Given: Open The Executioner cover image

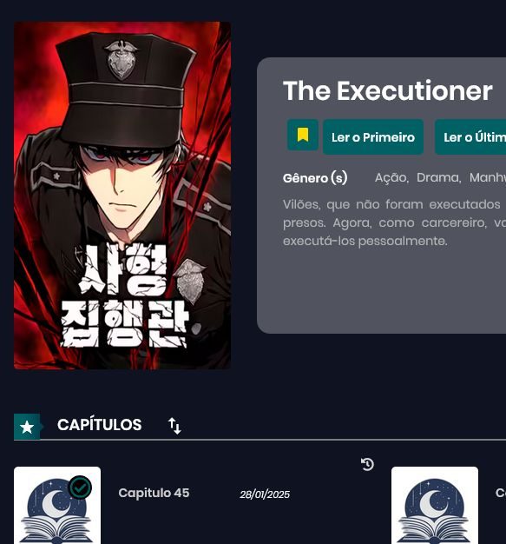Looking at the screenshot, I should pyautogui.click(x=122, y=196).
